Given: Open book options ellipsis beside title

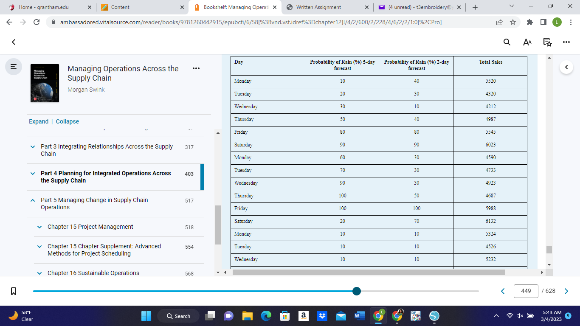Looking at the screenshot, I should (196, 68).
